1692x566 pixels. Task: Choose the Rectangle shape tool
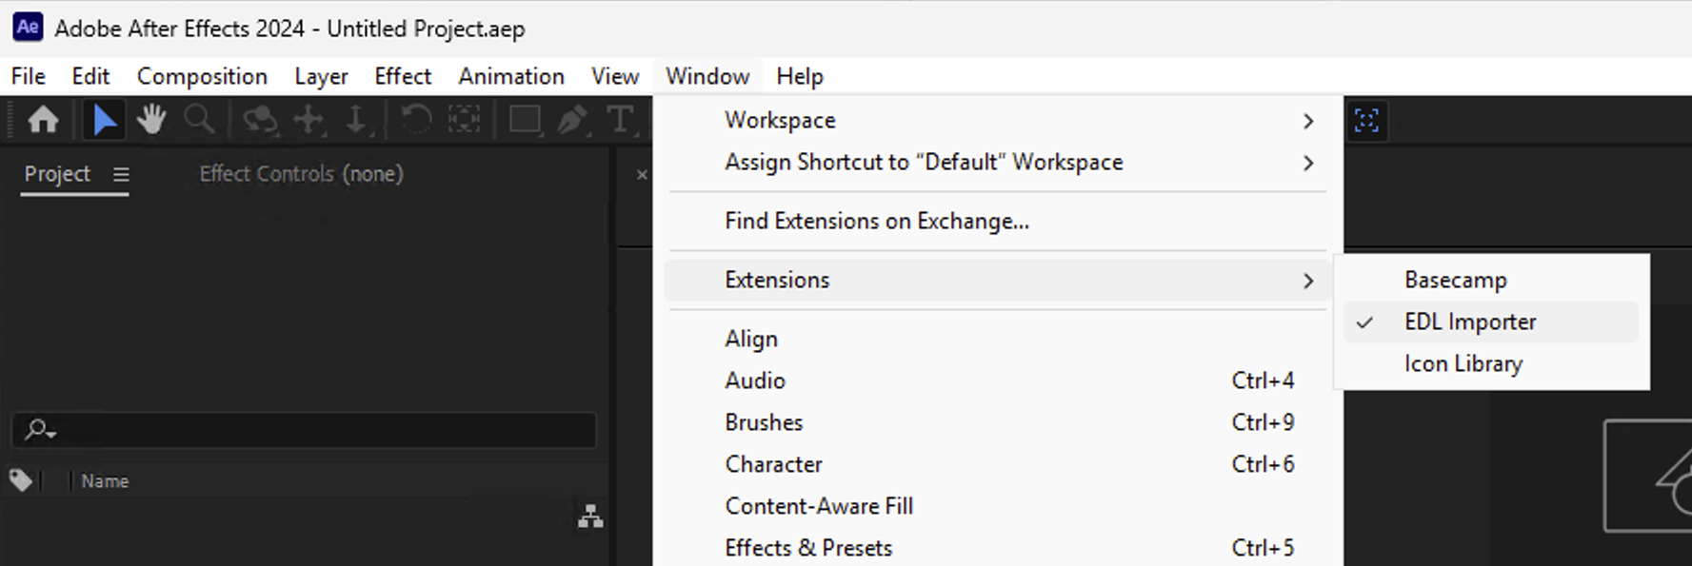(x=525, y=120)
